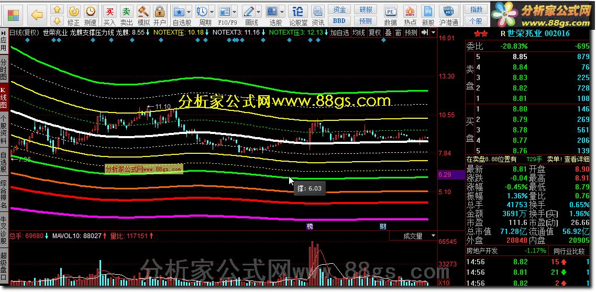Open the 超级盘口 side tab
596x292 pixels.
[x=4, y=267]
